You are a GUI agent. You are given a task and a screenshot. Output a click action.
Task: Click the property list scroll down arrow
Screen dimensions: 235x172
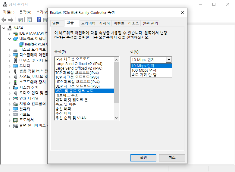tap(117, 117)
